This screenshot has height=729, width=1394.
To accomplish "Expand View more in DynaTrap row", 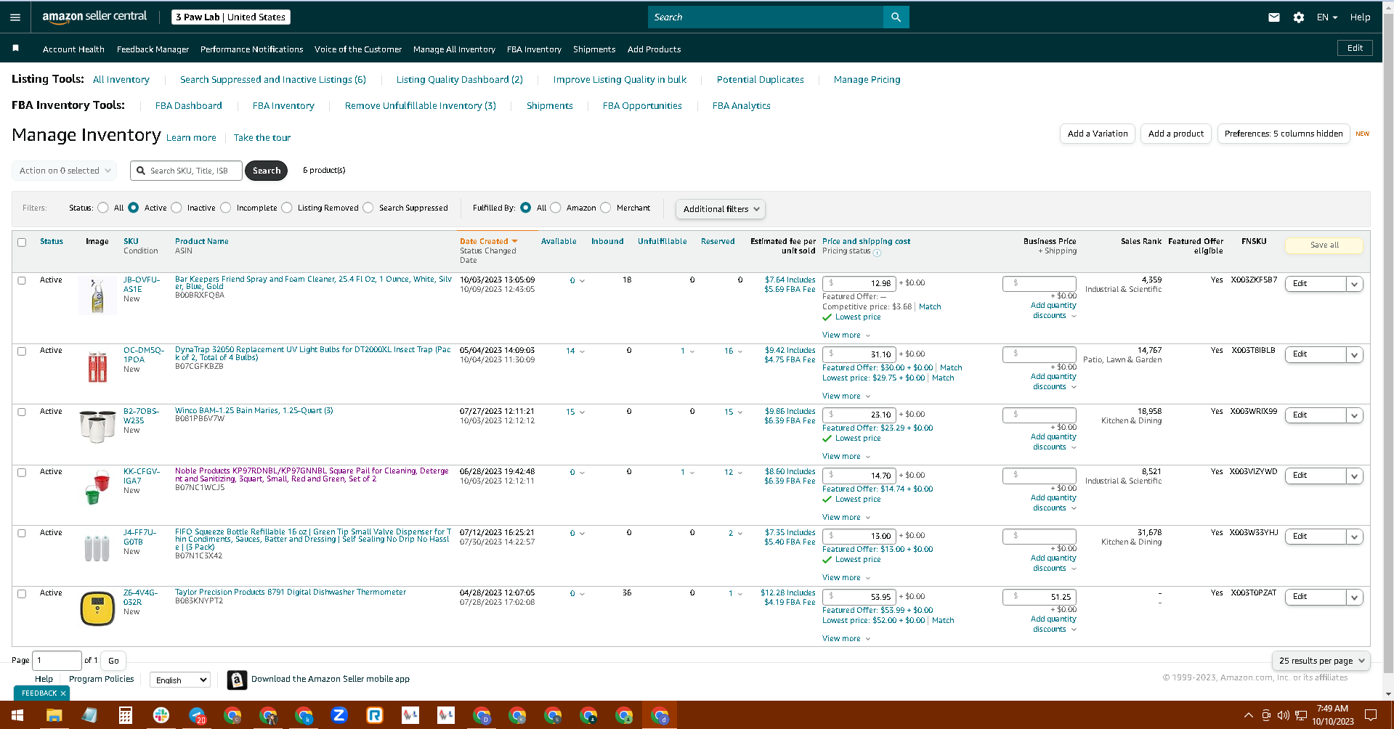I will coord(846,396).
